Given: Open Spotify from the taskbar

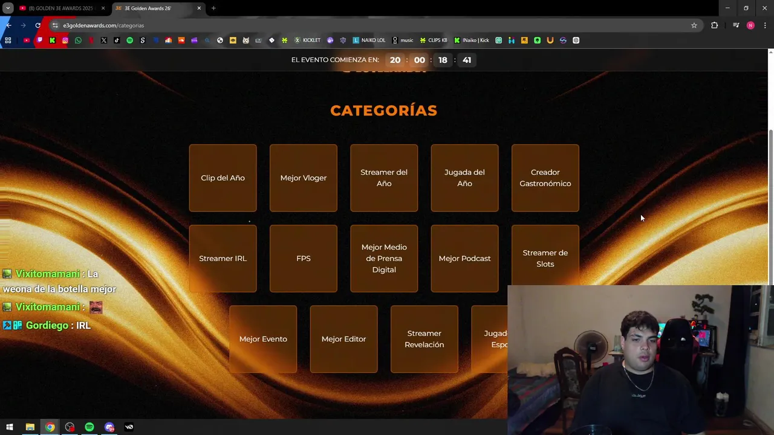Looking at the screenshot, I should pyautogui.click(x=89, y=427).
